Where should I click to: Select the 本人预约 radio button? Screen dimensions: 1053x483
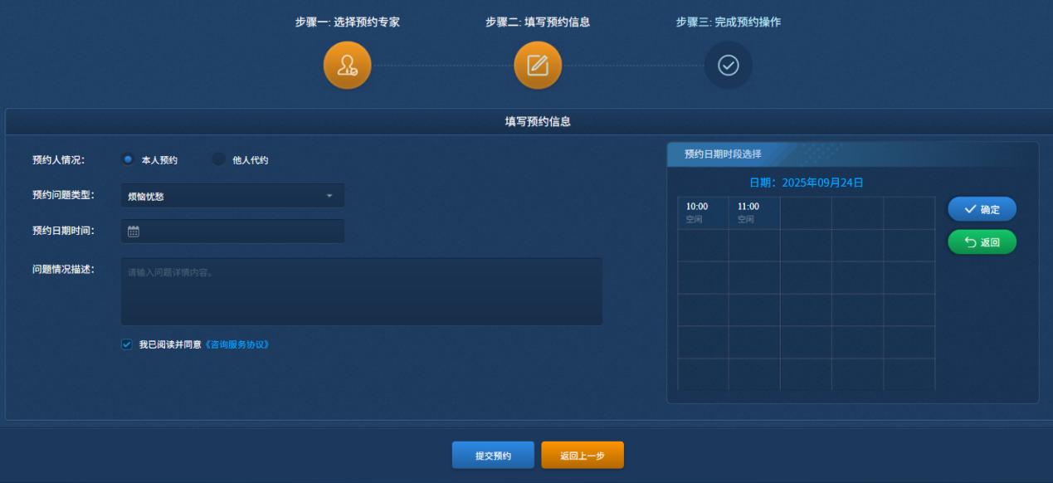tap(128, 159)
